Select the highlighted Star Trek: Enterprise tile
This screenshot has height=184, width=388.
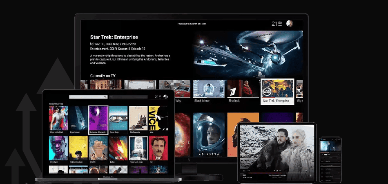pos(277,92)
